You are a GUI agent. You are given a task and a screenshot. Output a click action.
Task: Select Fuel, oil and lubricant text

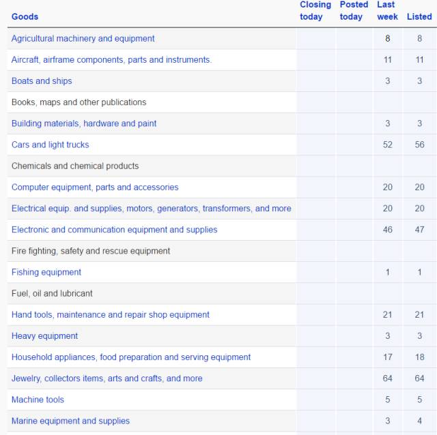52,293
